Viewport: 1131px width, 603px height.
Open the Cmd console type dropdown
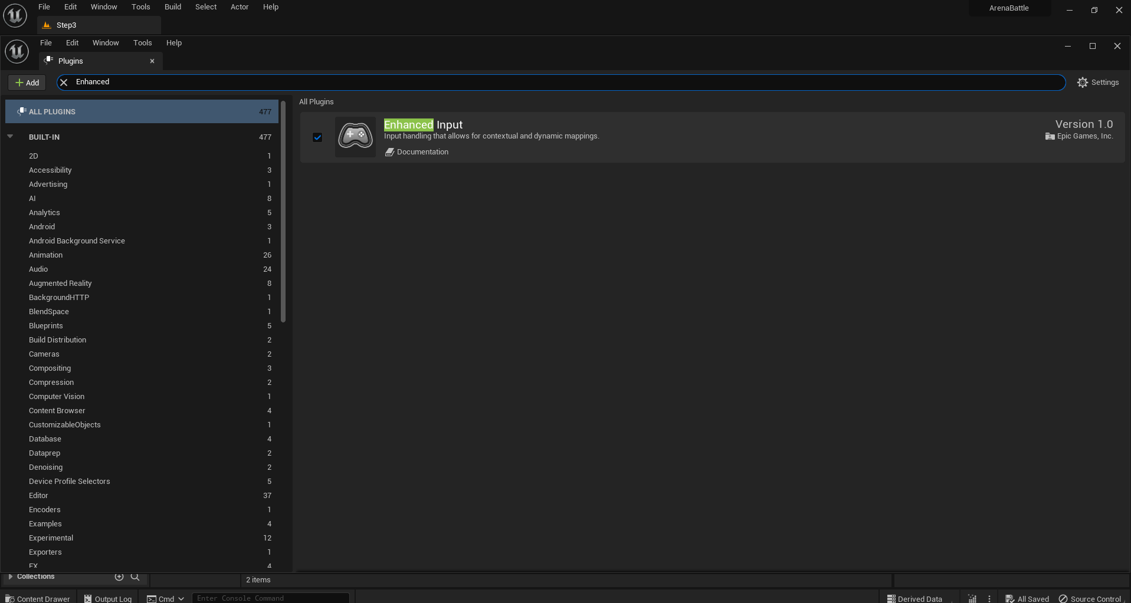click(166, 598)
